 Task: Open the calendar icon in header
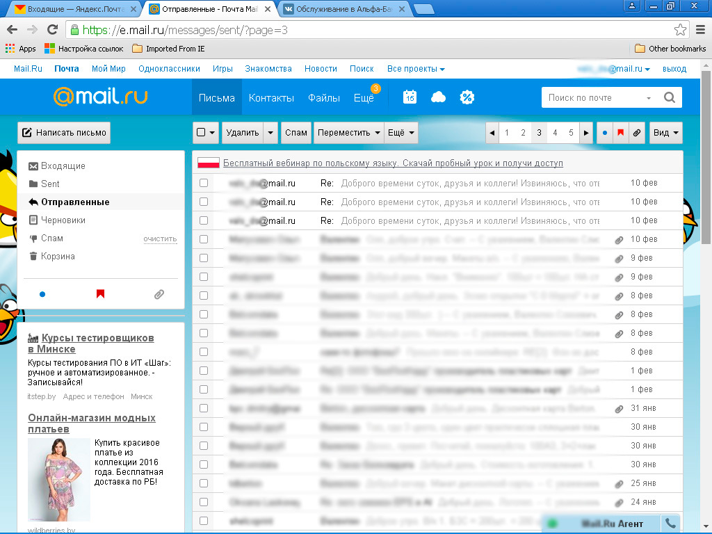point(410,97)
